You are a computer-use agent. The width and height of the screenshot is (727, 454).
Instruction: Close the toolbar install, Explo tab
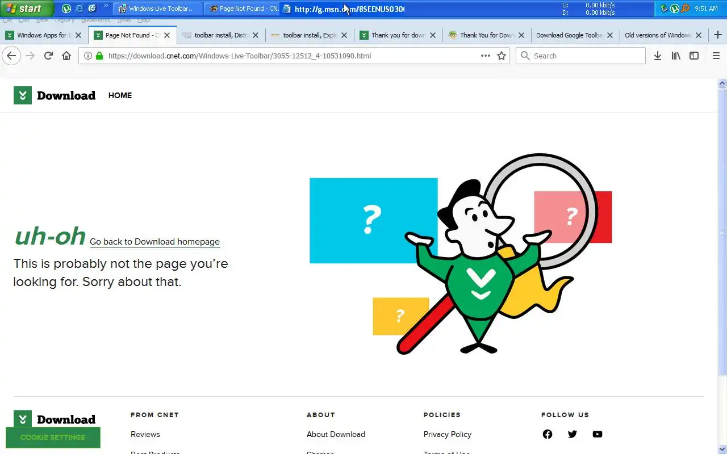(344, 35)
